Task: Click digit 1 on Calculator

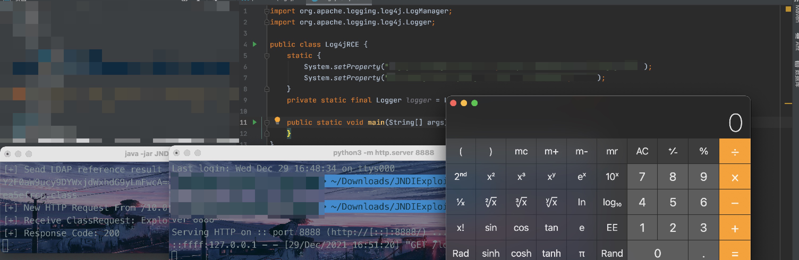Action: (642, 227)
